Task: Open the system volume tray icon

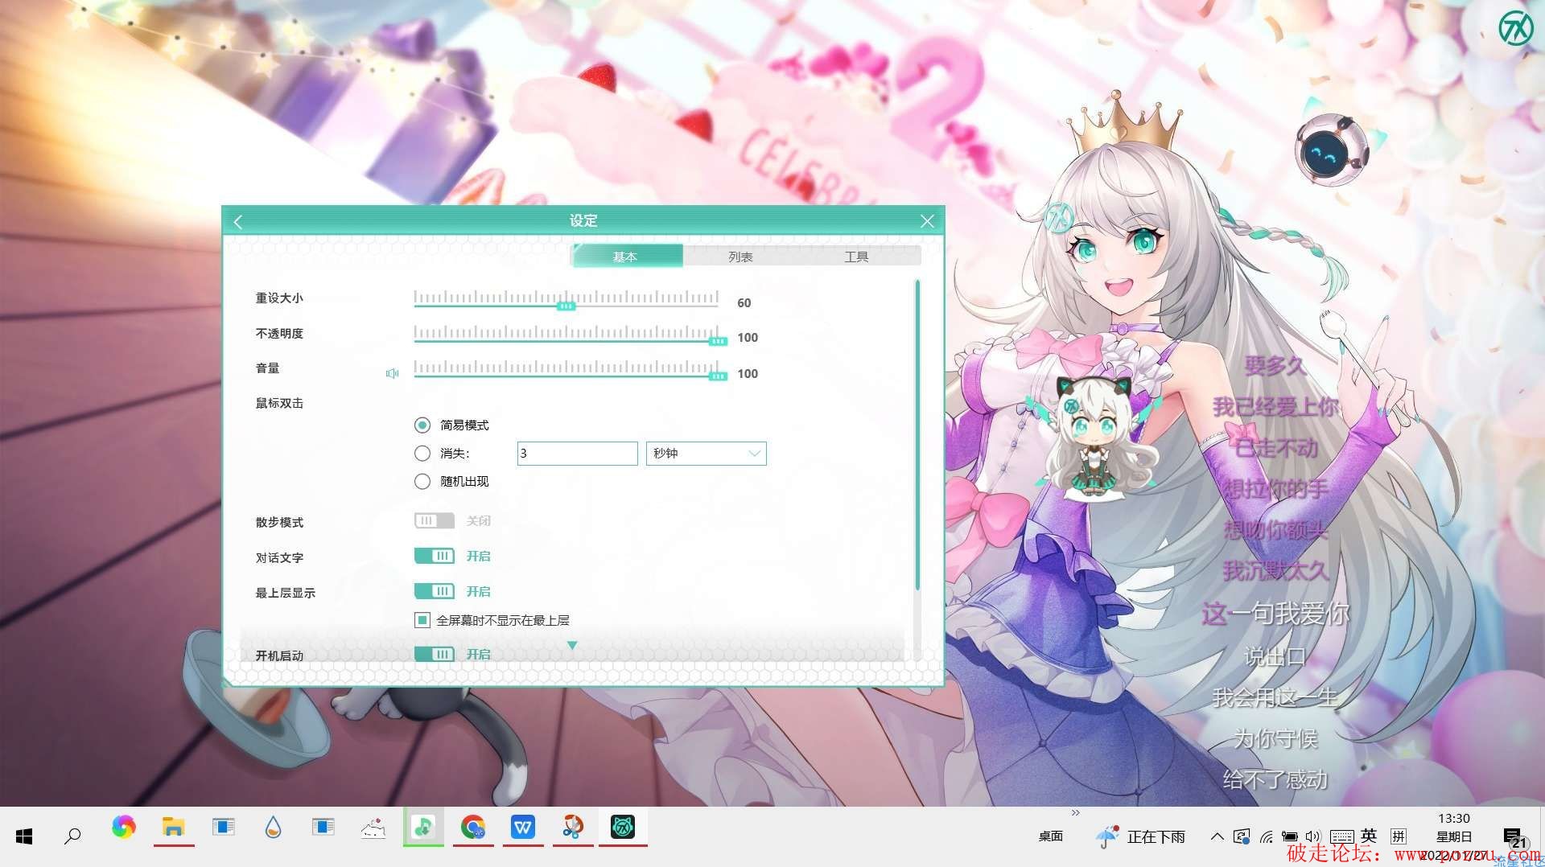Action: click(1314, 836)
